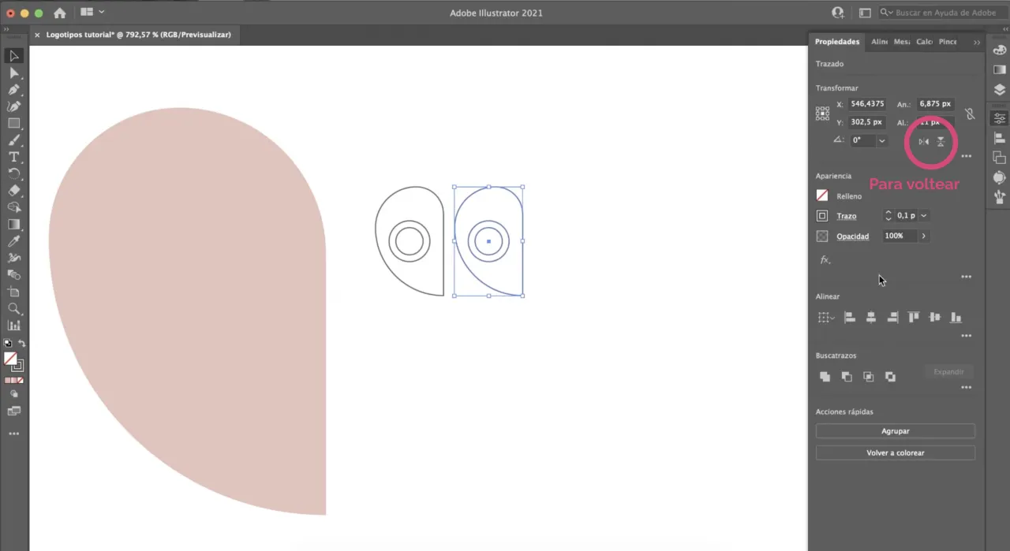The width and height of the screenshot is (1010, 551).
Task: Select the Pen tool
Action: (x=13, y=89)
